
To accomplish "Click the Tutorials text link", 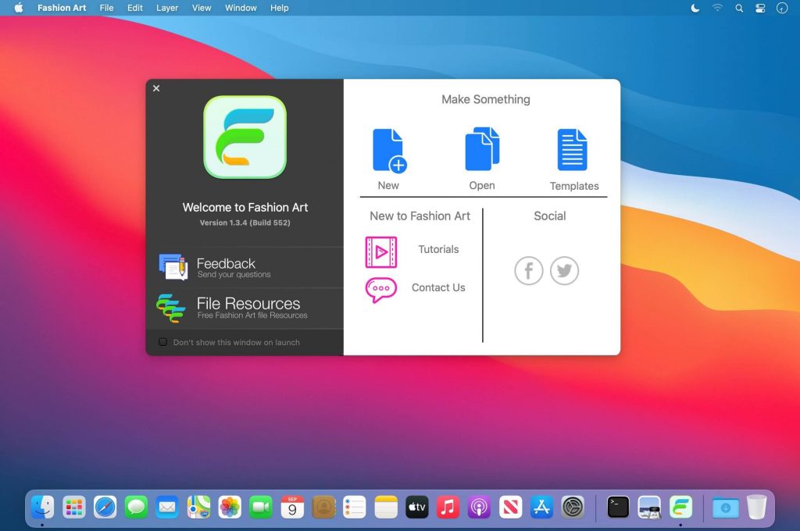I will [x=438, y=250].
